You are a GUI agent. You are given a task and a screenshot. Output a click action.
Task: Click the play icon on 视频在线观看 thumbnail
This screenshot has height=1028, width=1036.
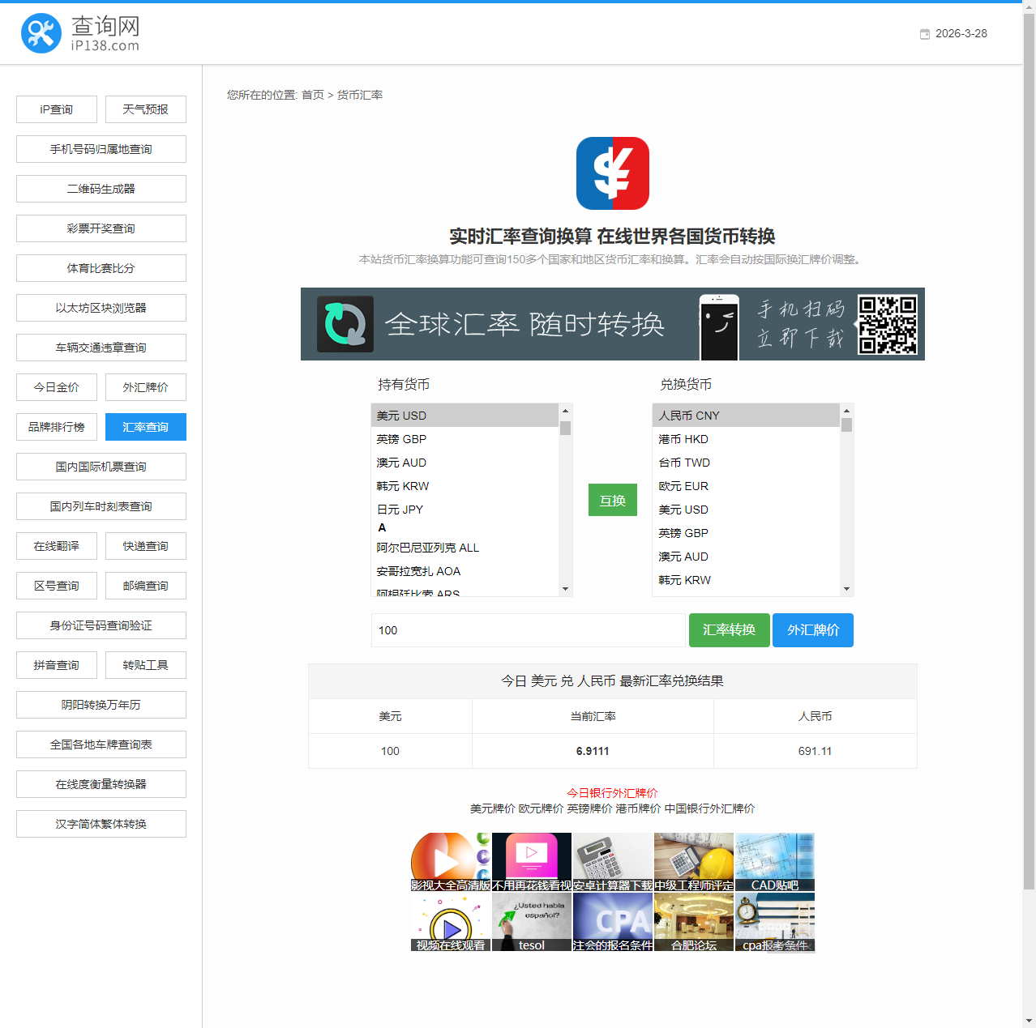pos(450,926)
